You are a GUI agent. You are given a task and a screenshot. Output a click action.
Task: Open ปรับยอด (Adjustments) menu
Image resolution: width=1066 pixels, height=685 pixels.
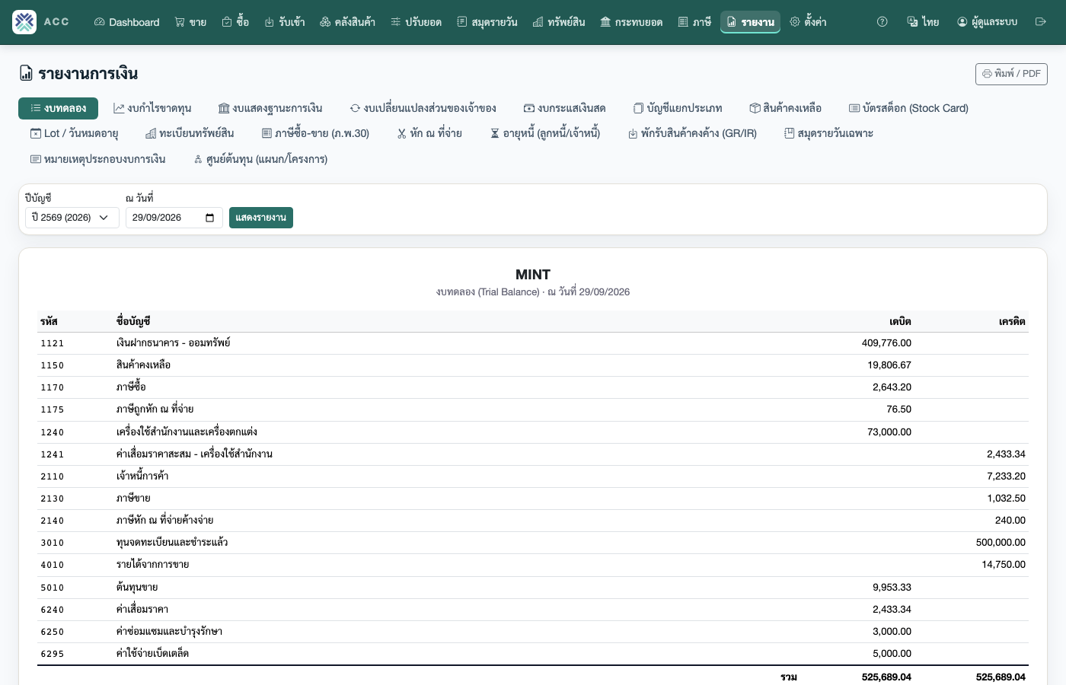pos(416,22)
